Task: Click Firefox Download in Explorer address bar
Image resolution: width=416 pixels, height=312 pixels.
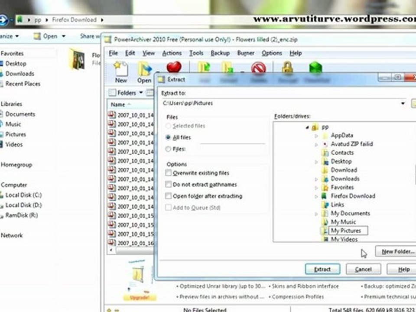Action: (x=74, y=20)
